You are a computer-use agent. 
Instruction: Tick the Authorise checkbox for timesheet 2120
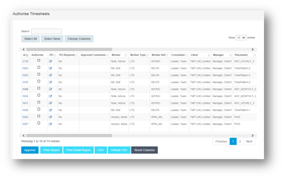pyautogui.click(x=39, y=60)
